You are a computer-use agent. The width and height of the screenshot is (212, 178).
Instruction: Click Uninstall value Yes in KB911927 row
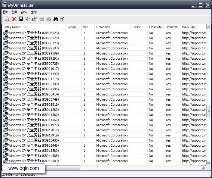168,125
